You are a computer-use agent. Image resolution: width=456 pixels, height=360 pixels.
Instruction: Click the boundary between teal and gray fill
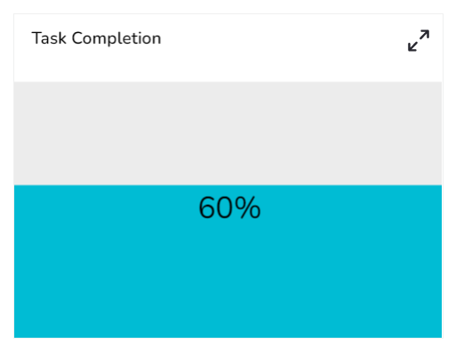click(228, 185)
